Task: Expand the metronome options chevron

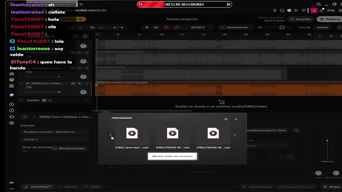Action: [80, 27]
